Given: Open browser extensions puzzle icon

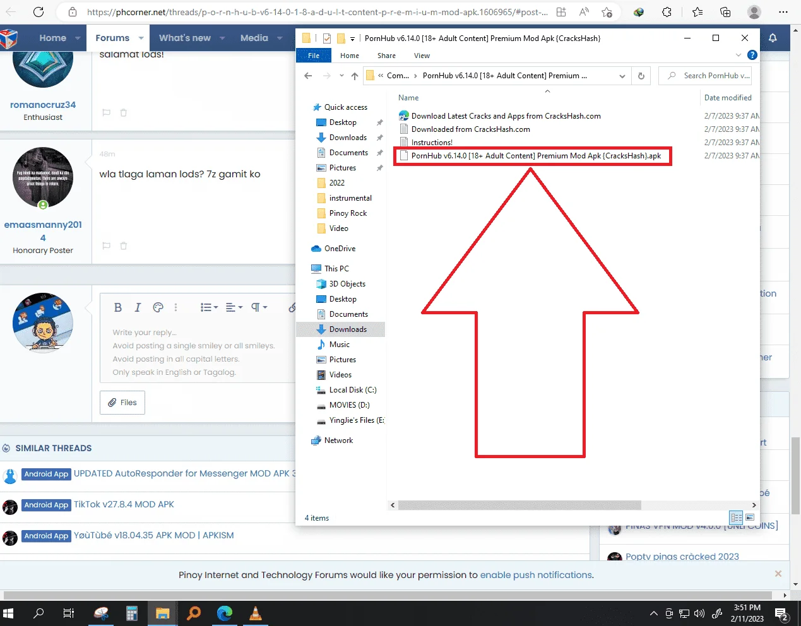Looking at the screenshot, I should tap(667, 12).
